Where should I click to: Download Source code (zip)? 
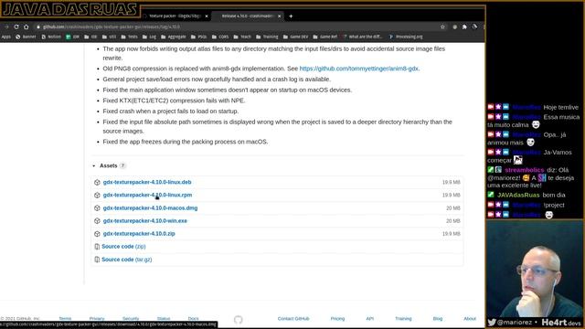[x=123, y=247]
